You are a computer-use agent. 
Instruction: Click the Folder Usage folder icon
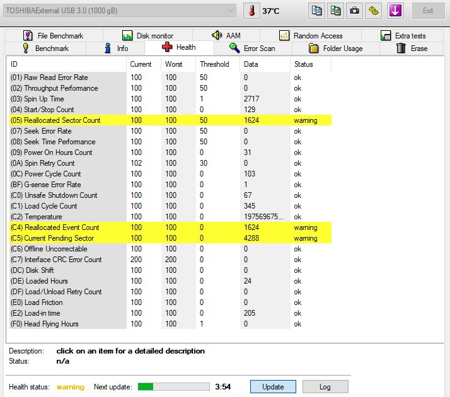tap(314, 48)
